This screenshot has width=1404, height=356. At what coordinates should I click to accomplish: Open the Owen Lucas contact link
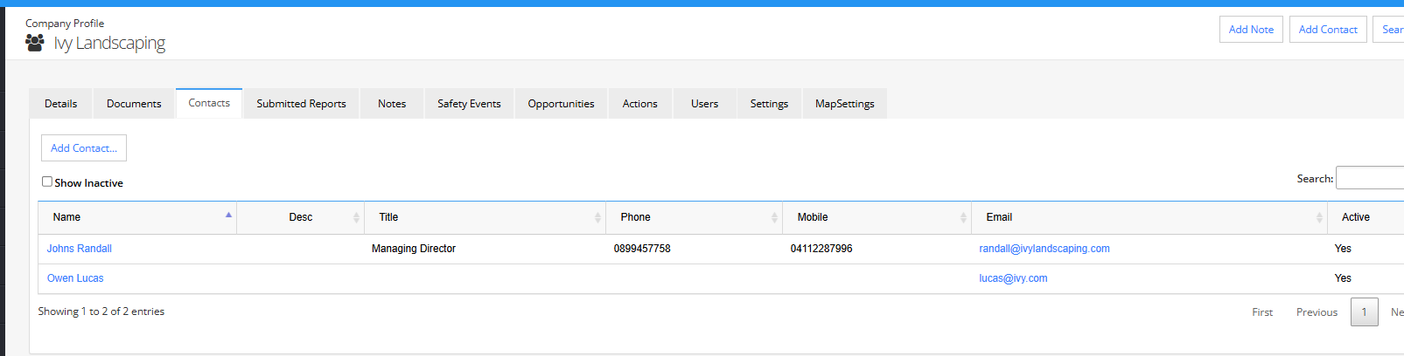pos(75,278)
